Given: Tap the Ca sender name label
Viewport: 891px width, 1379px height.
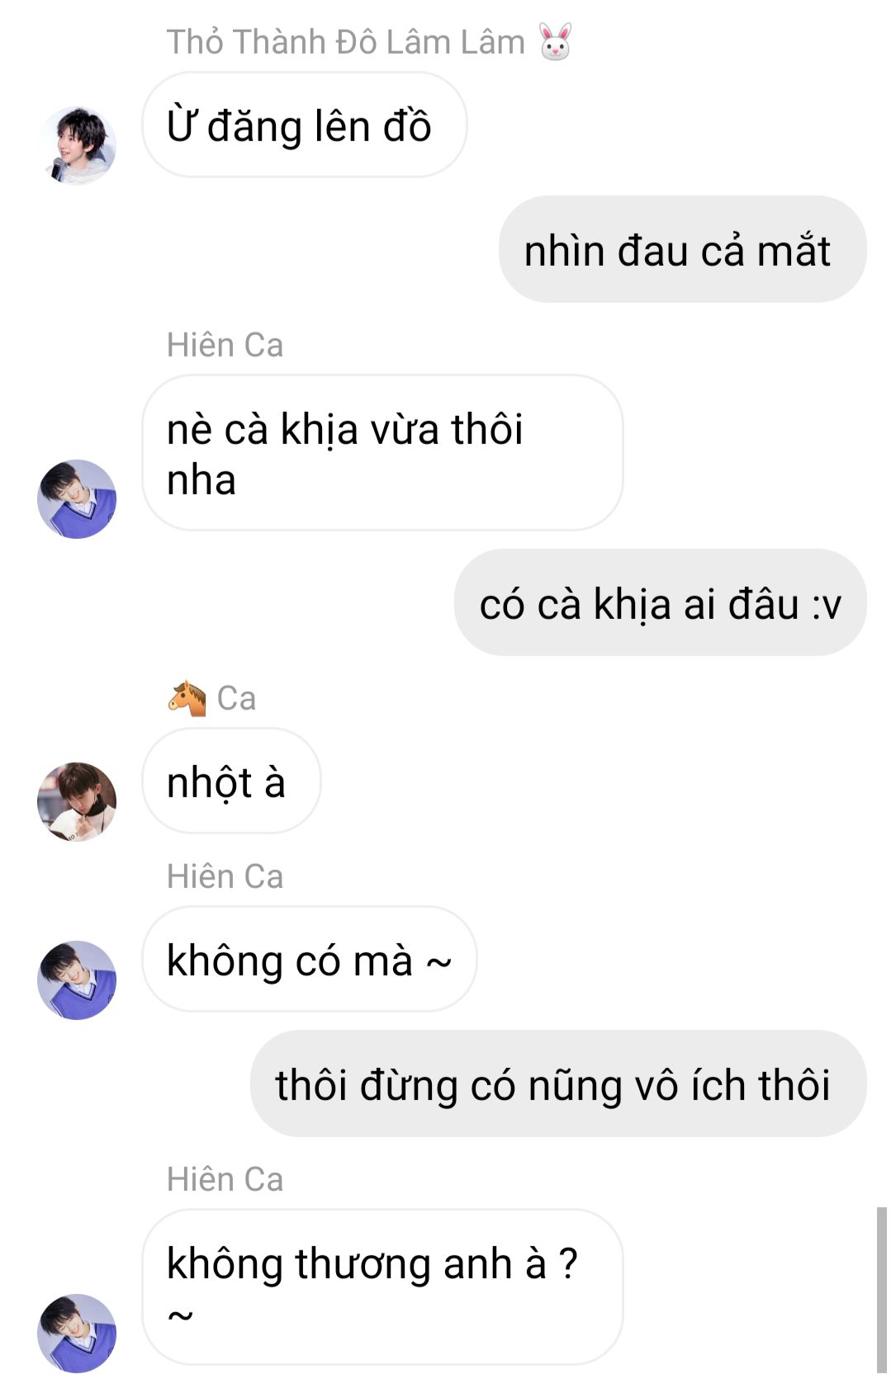Looking at the screenshot, I should coord(236,698).
